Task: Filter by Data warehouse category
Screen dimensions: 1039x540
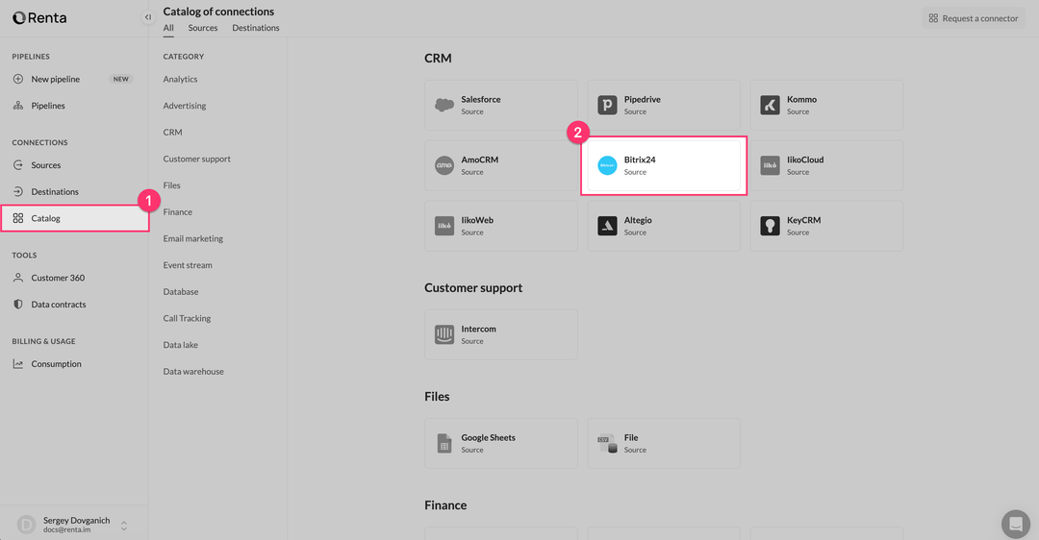Action: click(193, 372)
